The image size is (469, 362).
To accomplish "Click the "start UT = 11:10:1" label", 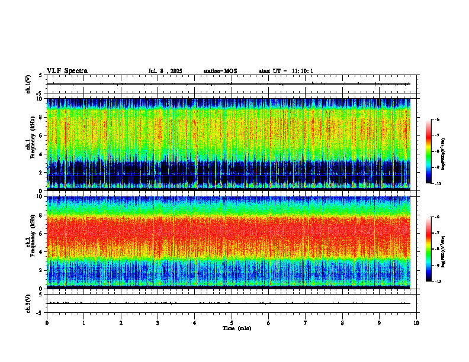I will 286,71.
